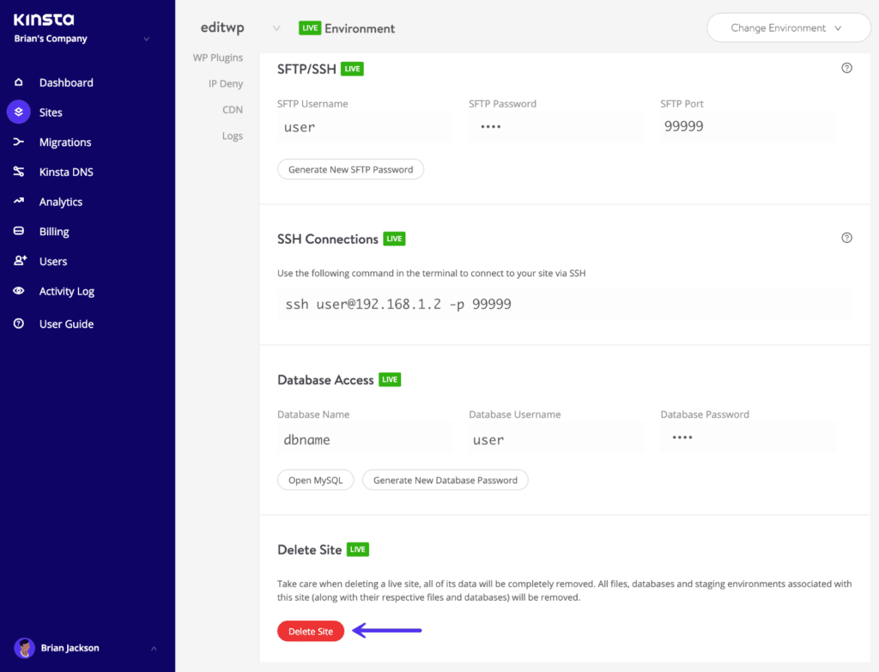Click the Open MySQL button

pyautogui.click(x=315, y=480)
